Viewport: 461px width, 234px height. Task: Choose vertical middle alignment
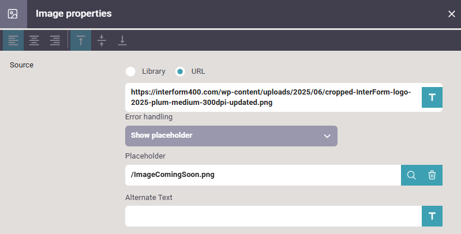click(x=102, y=40)
